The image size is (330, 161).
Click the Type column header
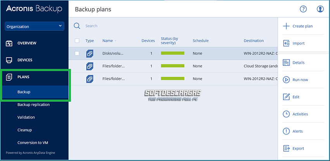(90, 41)
